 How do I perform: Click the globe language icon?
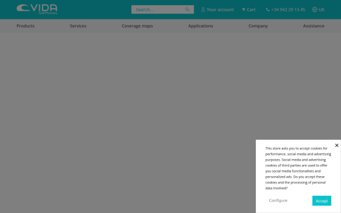click(x=314, y=10)
